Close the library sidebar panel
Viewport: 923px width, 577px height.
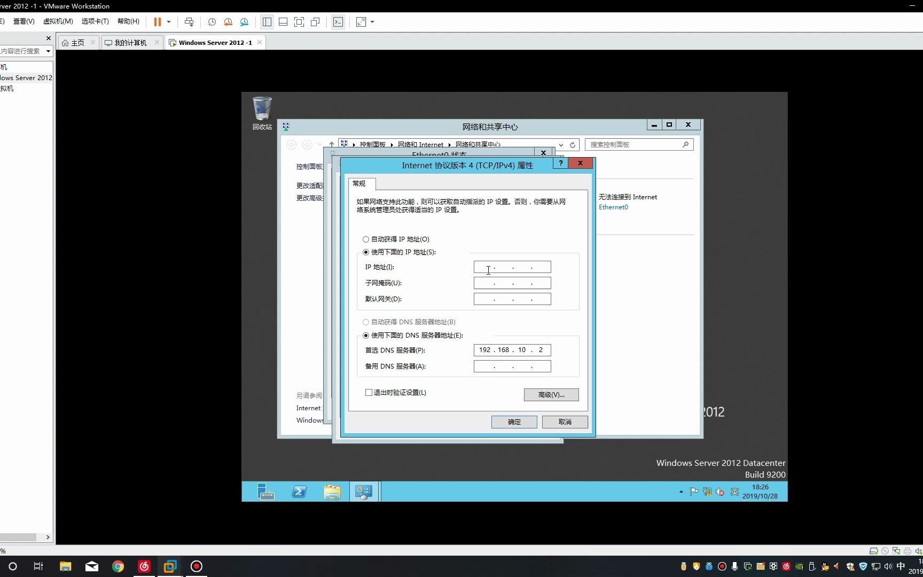tap(49, 38)
